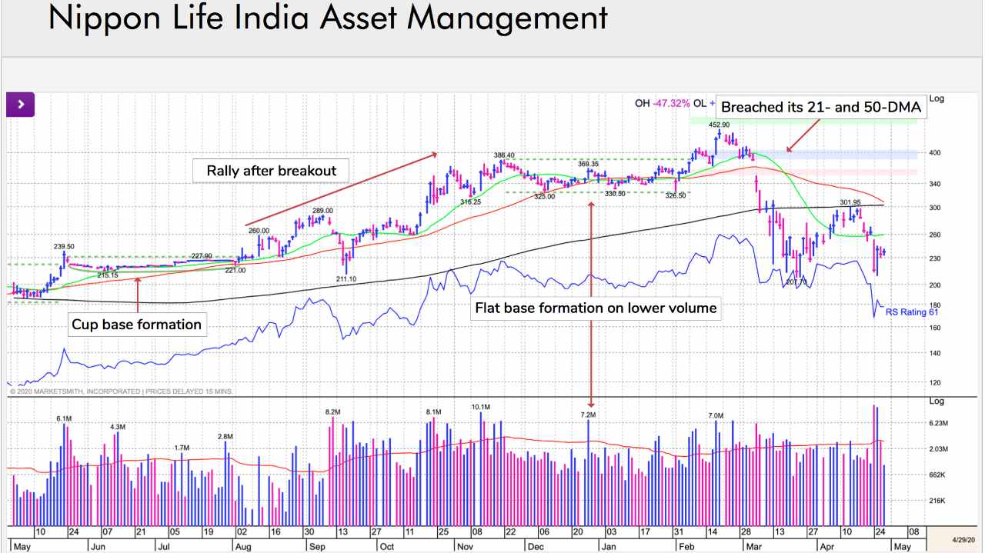
Task: Select the RS Rating 61 label
Action: coord(911,312)
